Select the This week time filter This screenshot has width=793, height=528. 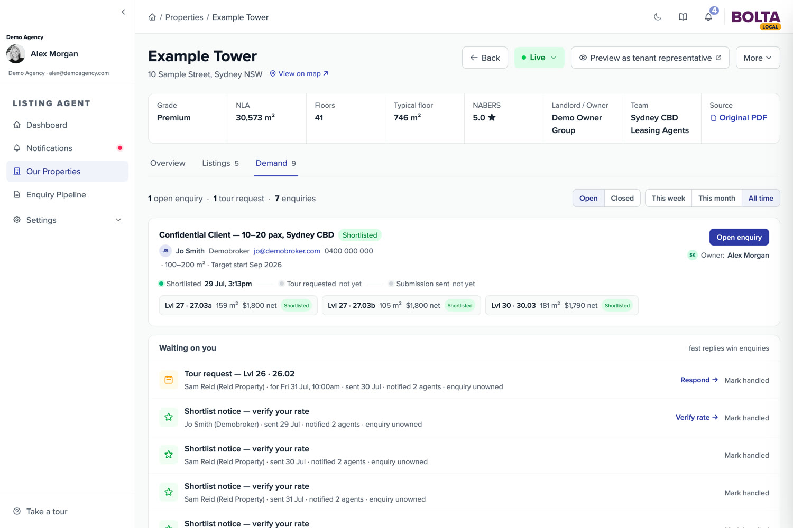668,198
